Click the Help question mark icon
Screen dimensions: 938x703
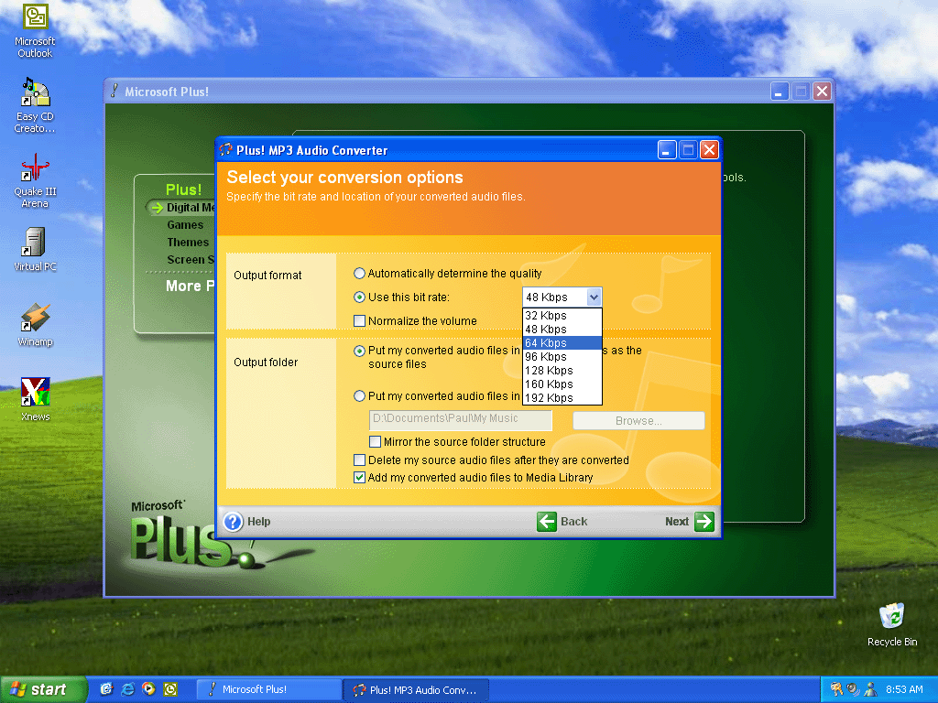234,522
